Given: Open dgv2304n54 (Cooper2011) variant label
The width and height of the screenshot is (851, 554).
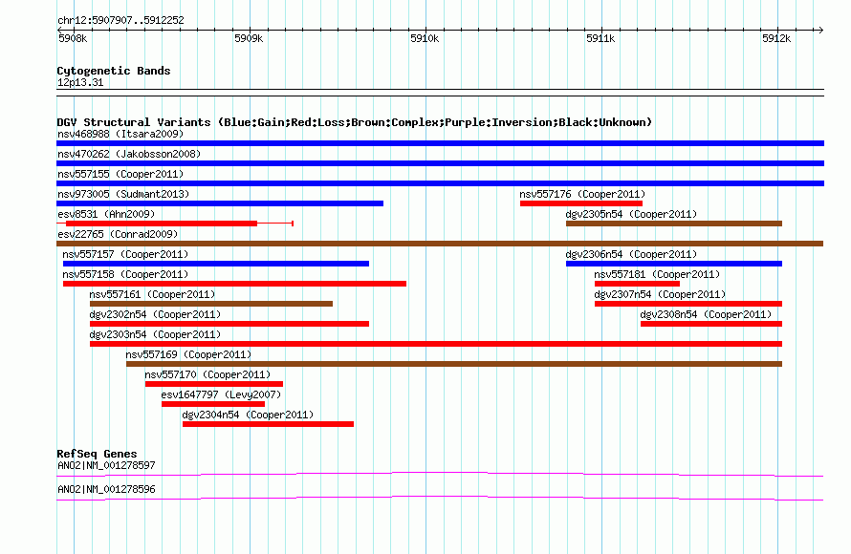Looking at the screenshot, I should point(248,415).
